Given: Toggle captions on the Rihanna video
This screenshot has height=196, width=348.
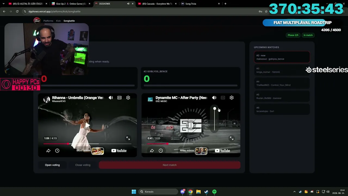Looking at the screenshot, I should (119, 98).
